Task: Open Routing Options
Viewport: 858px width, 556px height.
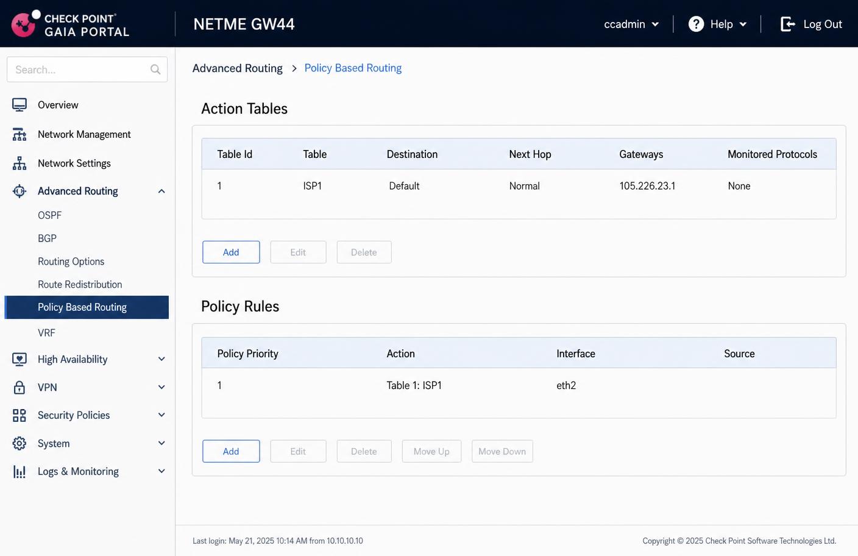Action: [71, 262]
